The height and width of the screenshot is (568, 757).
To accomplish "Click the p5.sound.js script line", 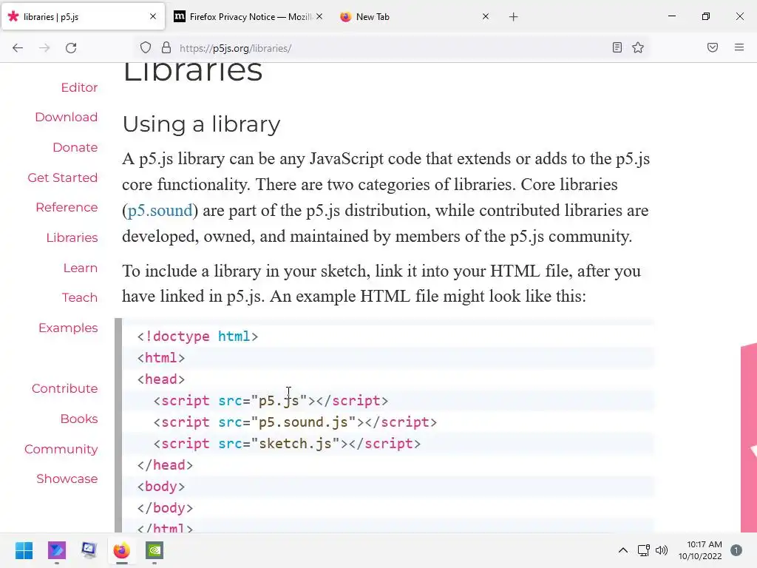I will [295, 422].
